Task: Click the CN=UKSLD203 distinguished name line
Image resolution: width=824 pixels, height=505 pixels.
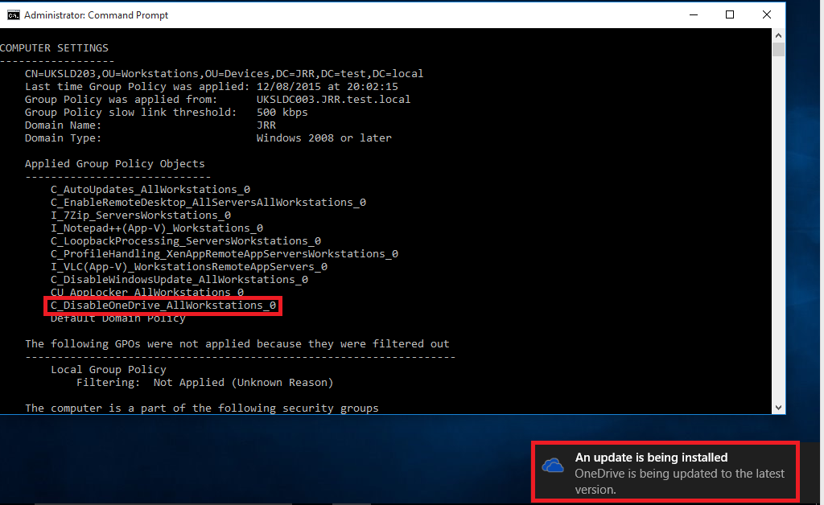Action: (x=224, y=73)
